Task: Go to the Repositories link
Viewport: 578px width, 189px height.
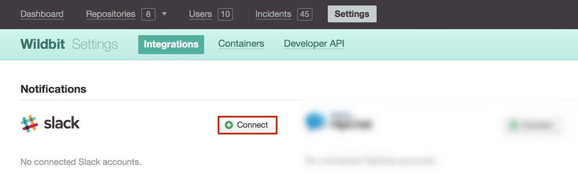Action: point(111,14)
